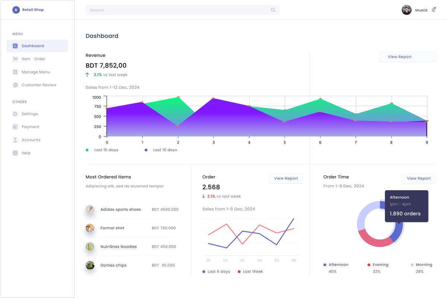Click the Settings gear icon

[15, 114]
